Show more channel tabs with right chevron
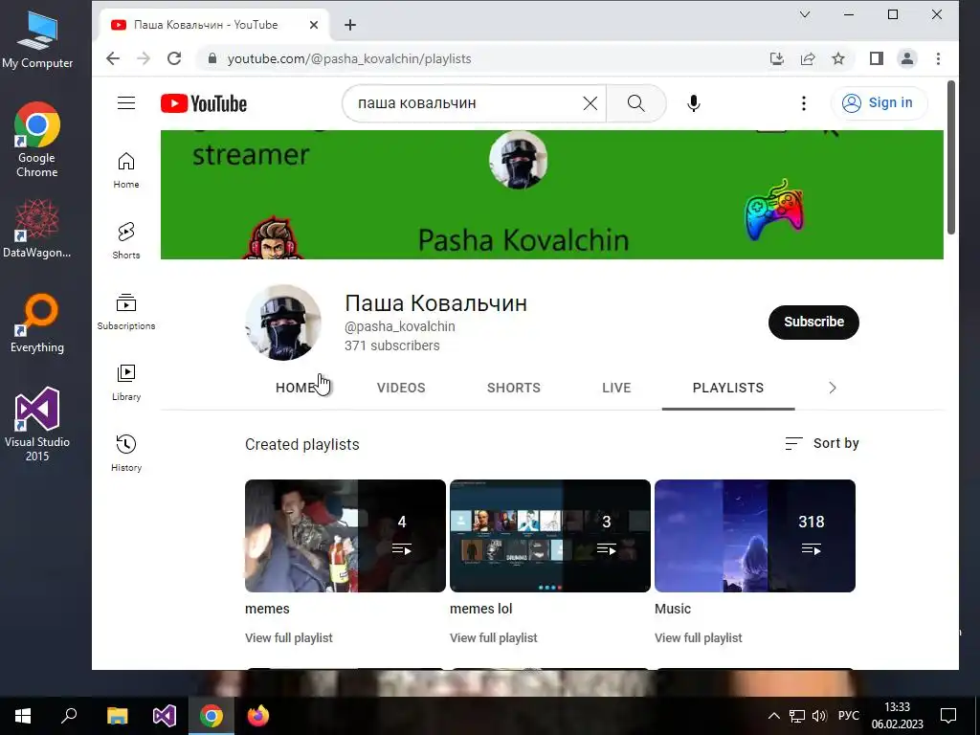The height and width of the screenshot is (735, 980). 832,388
